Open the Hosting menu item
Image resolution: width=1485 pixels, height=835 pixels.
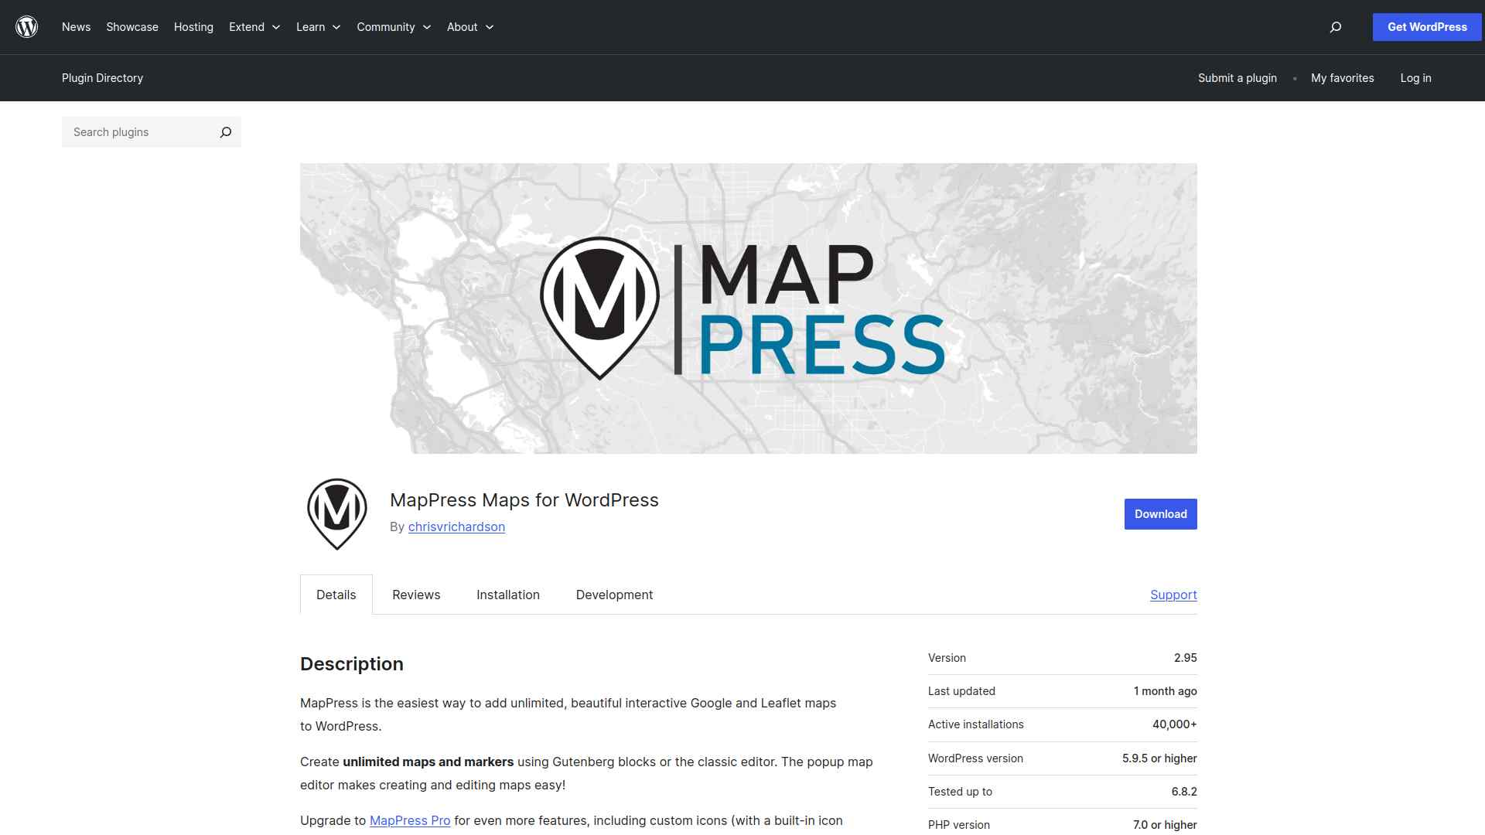coord(193,27)
